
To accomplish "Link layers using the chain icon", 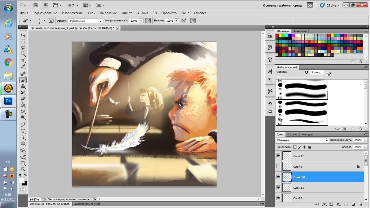I will pyautogui.click(x=317, y=204).
